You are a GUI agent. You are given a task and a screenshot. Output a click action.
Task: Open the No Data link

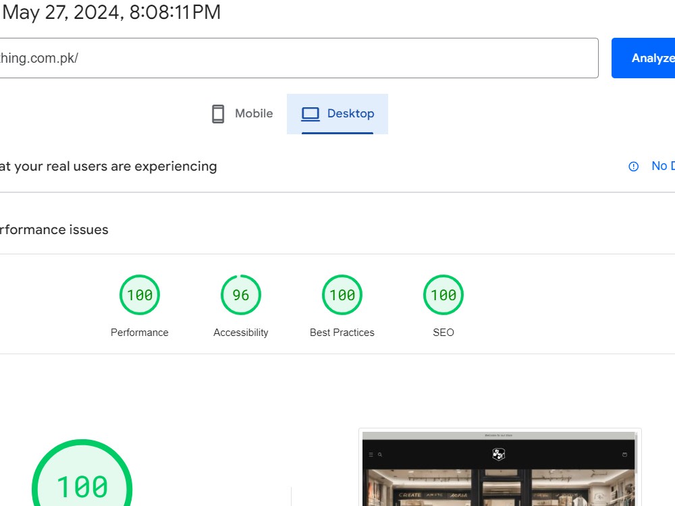[663, 166]
